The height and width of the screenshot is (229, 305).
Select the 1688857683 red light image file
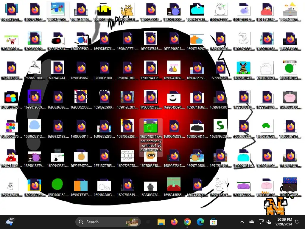point(58,41)
